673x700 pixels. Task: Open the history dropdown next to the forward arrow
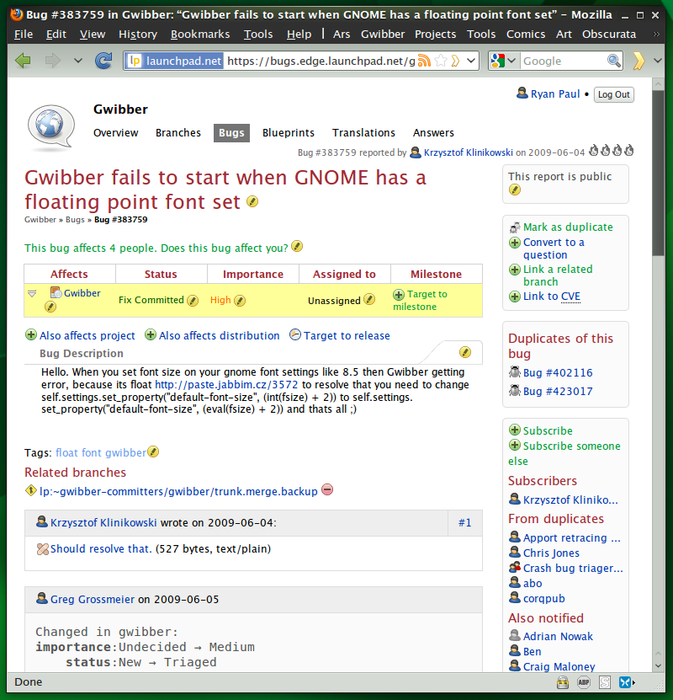(x=78, y=61)
